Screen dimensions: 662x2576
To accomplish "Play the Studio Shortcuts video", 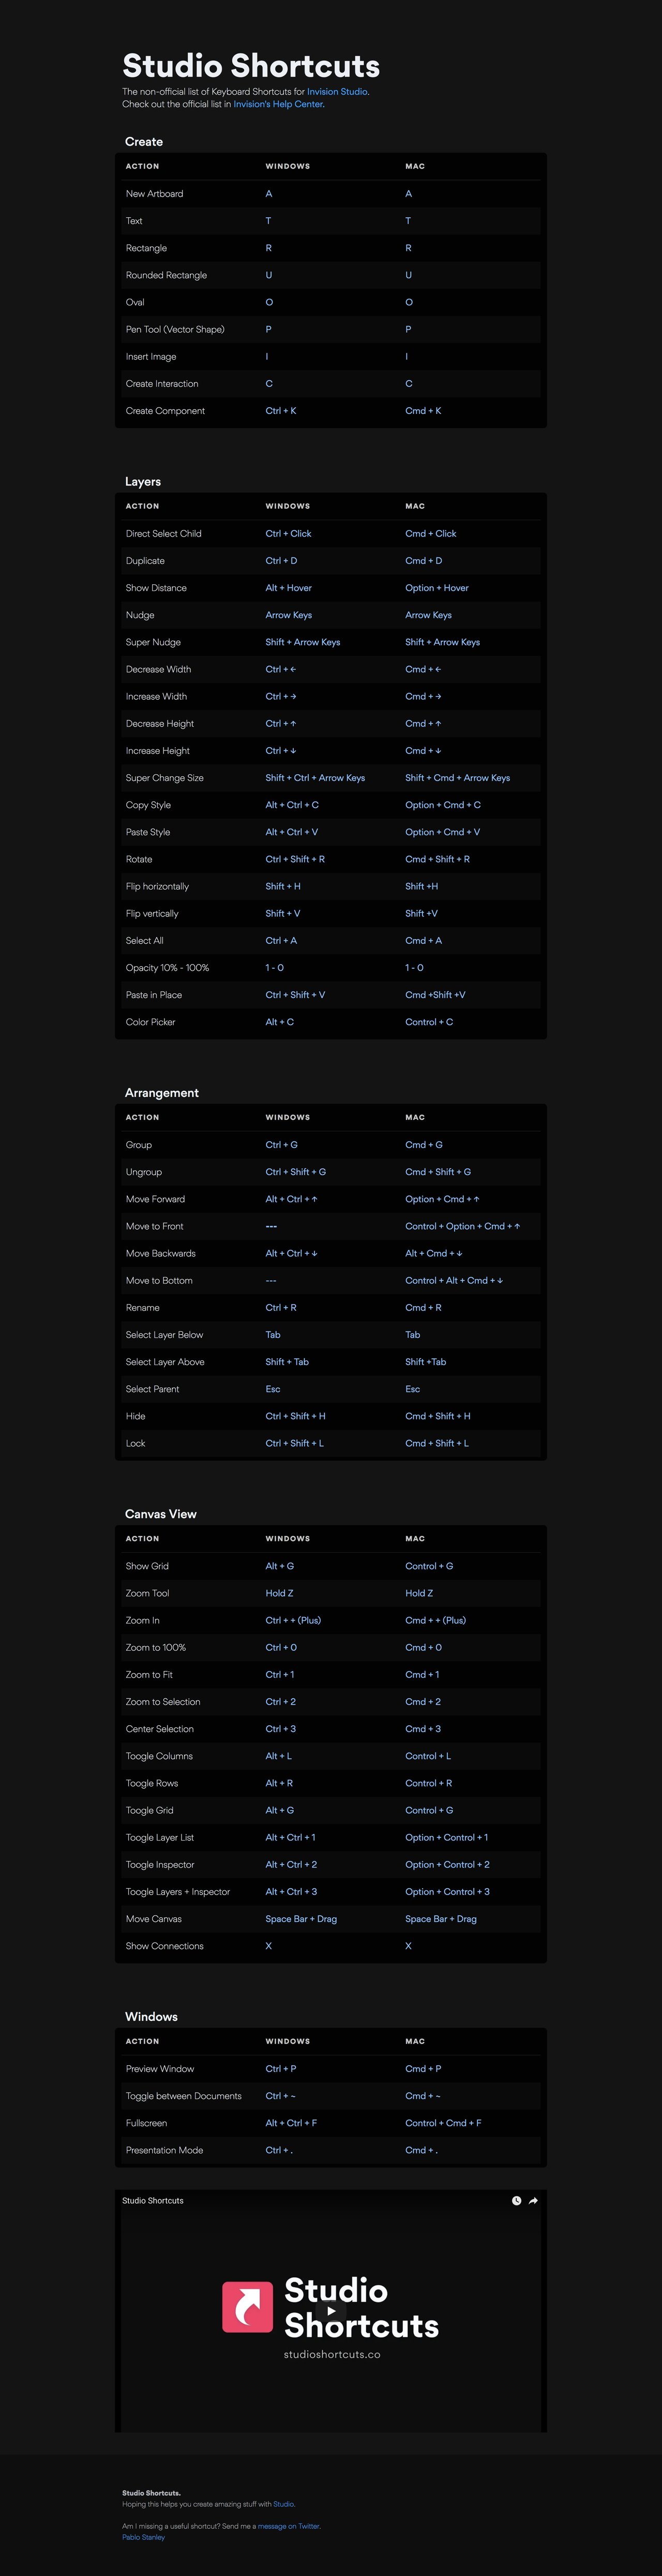I will click(331, 2310).
